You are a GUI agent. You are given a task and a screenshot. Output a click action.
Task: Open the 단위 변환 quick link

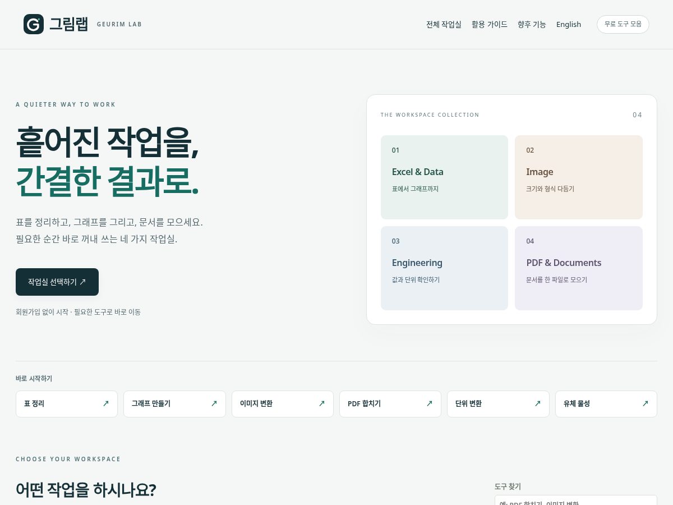click(x=498, y=404)
